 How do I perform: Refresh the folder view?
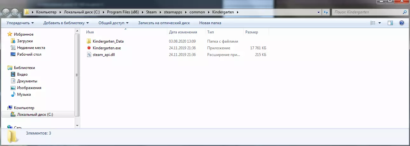325,12
